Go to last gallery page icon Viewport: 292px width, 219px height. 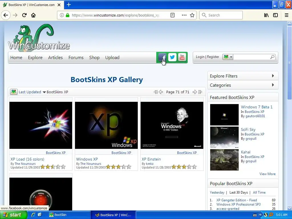point(200,92)
